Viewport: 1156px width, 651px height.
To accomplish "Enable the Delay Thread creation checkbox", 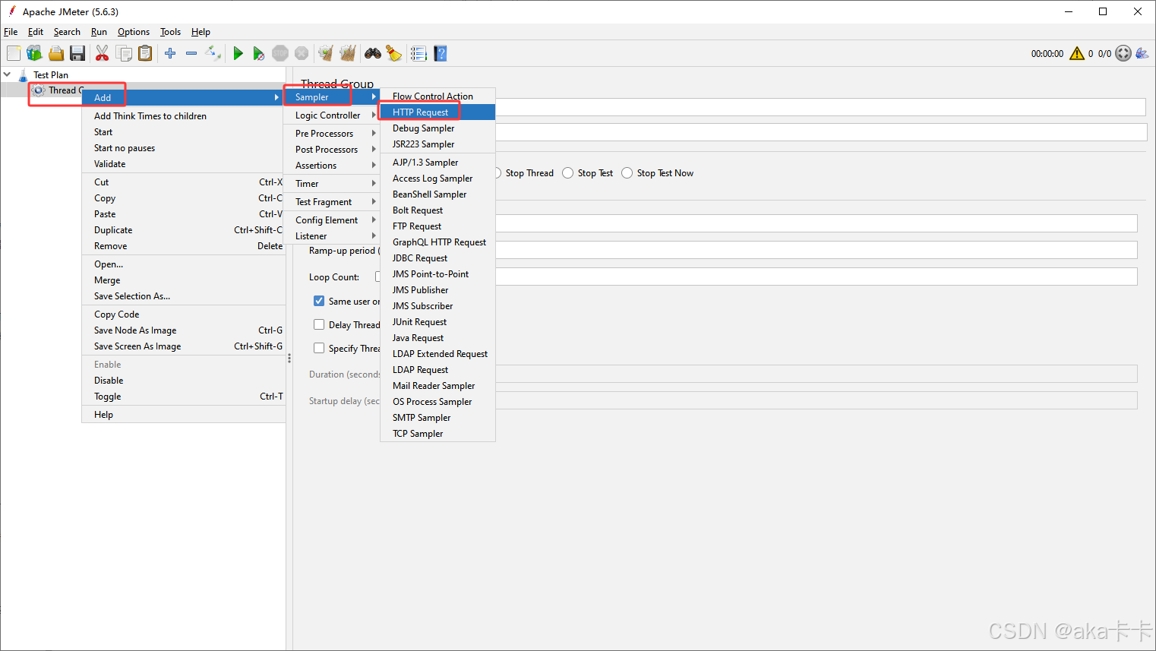I will (x=319, y=324).
